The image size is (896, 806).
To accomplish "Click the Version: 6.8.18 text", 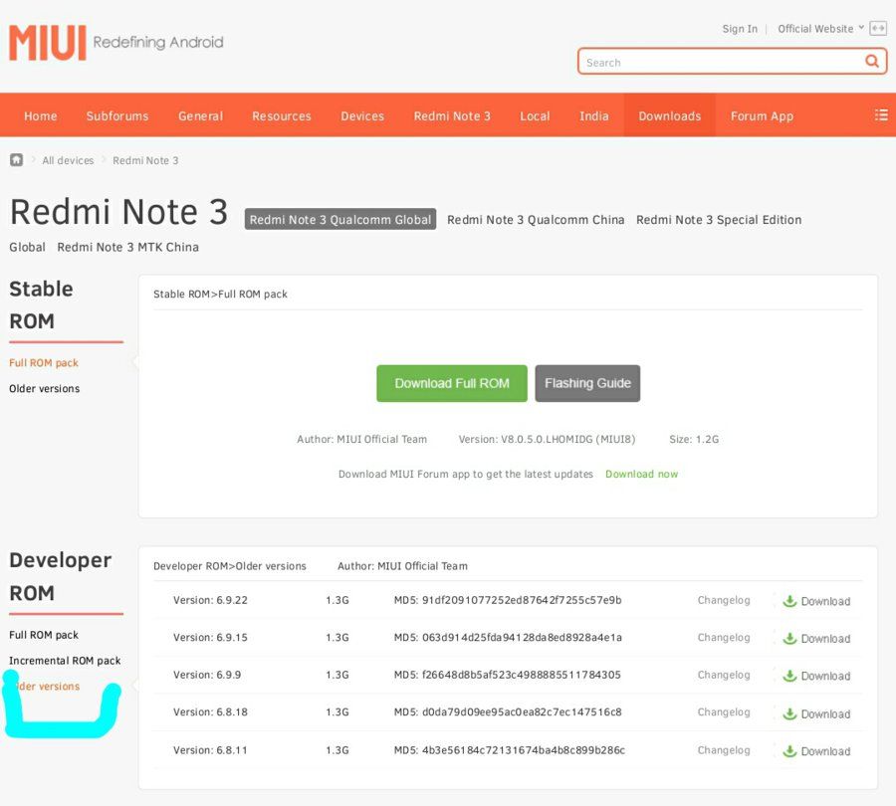I will [210, 712].
